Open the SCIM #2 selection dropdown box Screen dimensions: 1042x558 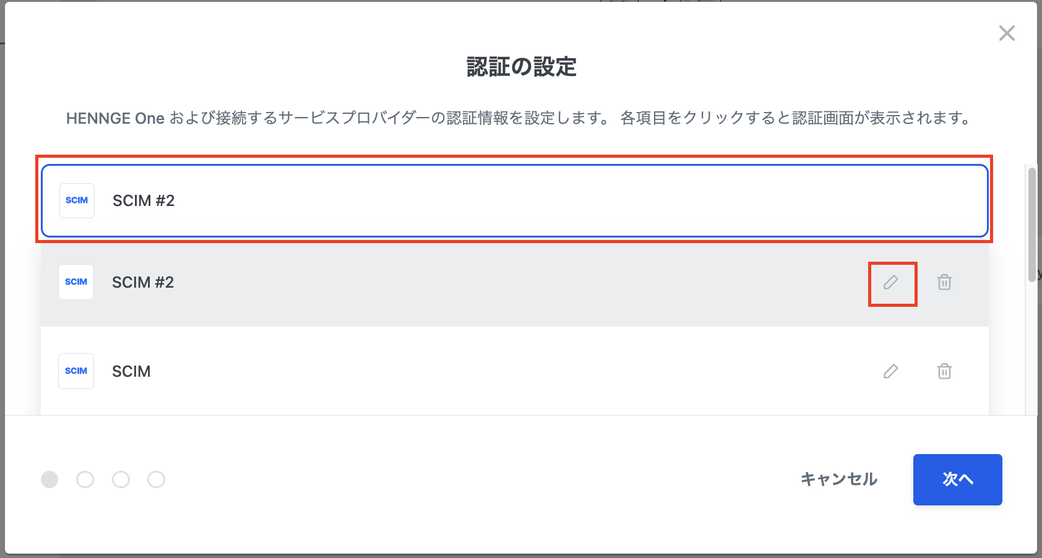point(514,200)
